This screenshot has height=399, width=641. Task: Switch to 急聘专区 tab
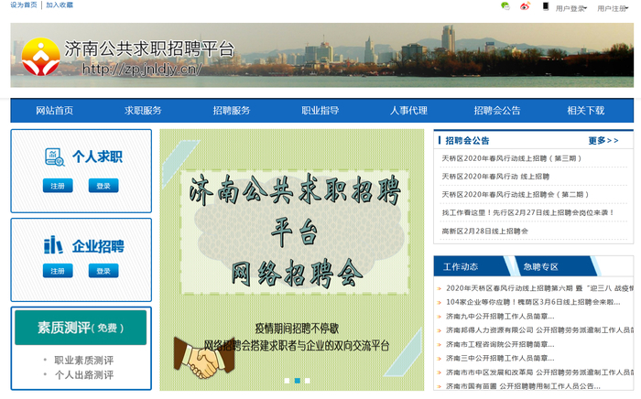[541, 266]
